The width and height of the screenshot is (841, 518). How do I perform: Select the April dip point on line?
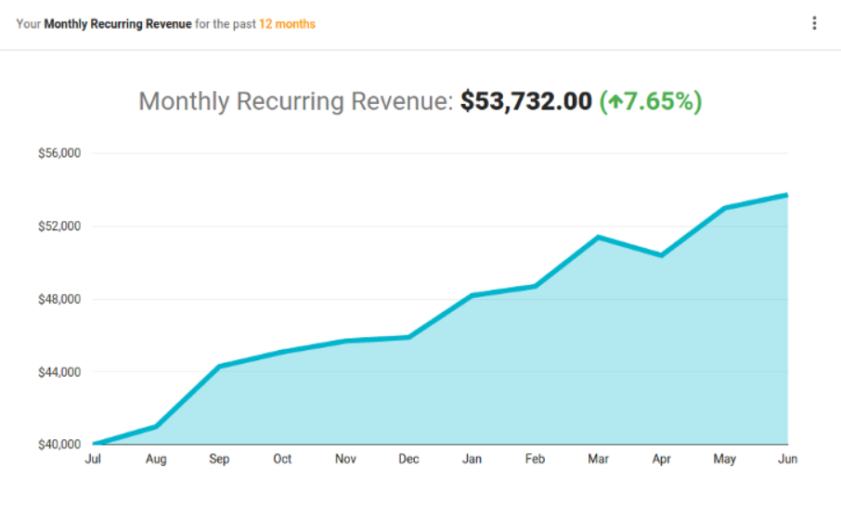[x=662, y=255]
